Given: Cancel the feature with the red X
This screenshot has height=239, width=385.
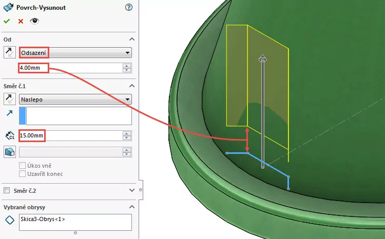Looking at the screenshot, I should [x=21, y=22].
